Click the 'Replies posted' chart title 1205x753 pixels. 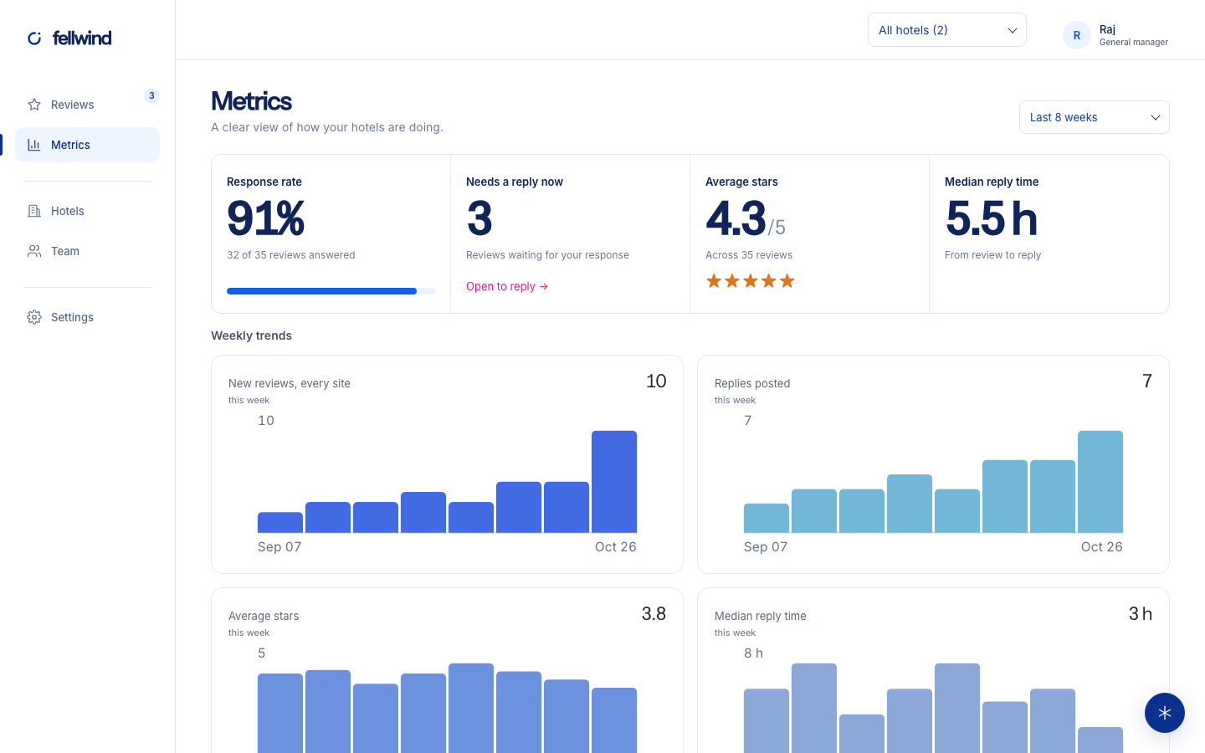coord(752,383)
